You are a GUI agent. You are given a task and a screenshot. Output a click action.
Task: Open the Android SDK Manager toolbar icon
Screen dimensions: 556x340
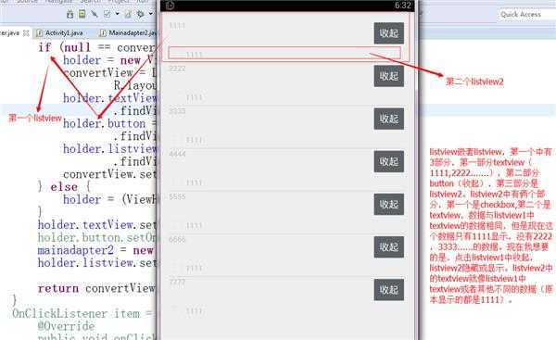click(70, 14)
